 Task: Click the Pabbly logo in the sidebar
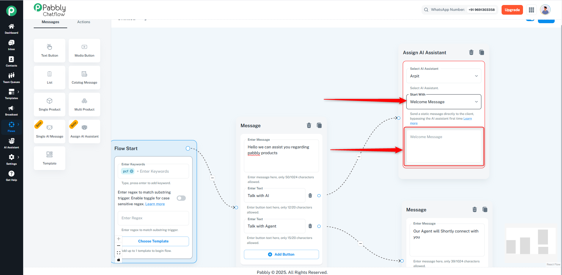pyautogui.click(x=11, y=11)
